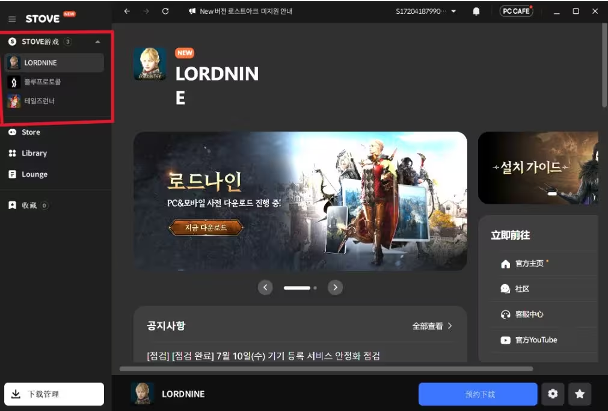Click the 로드나인 main banner image
This screenshot has height=411, width=608.
coord(300,201)
